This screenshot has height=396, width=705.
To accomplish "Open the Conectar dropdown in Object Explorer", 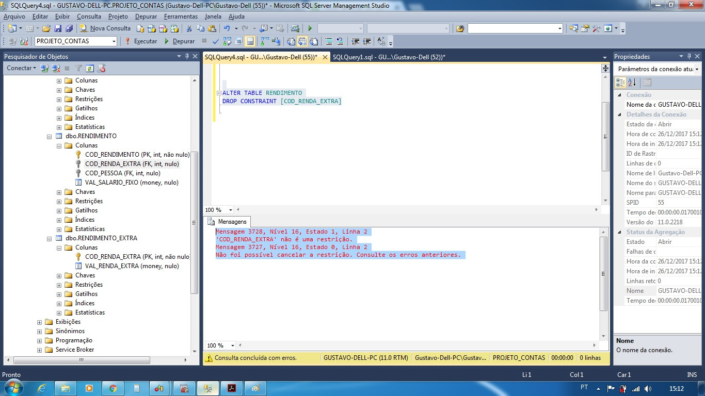I will [x=21, y=68].
